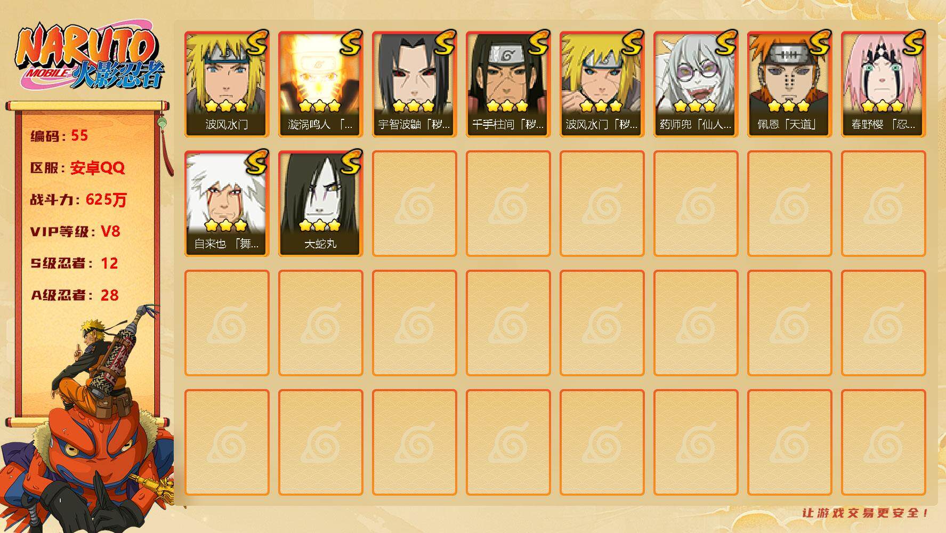Screen dimensions: 946x533
Task: Select the 自来也 ninja card
Action: click(x=227, y=204)
